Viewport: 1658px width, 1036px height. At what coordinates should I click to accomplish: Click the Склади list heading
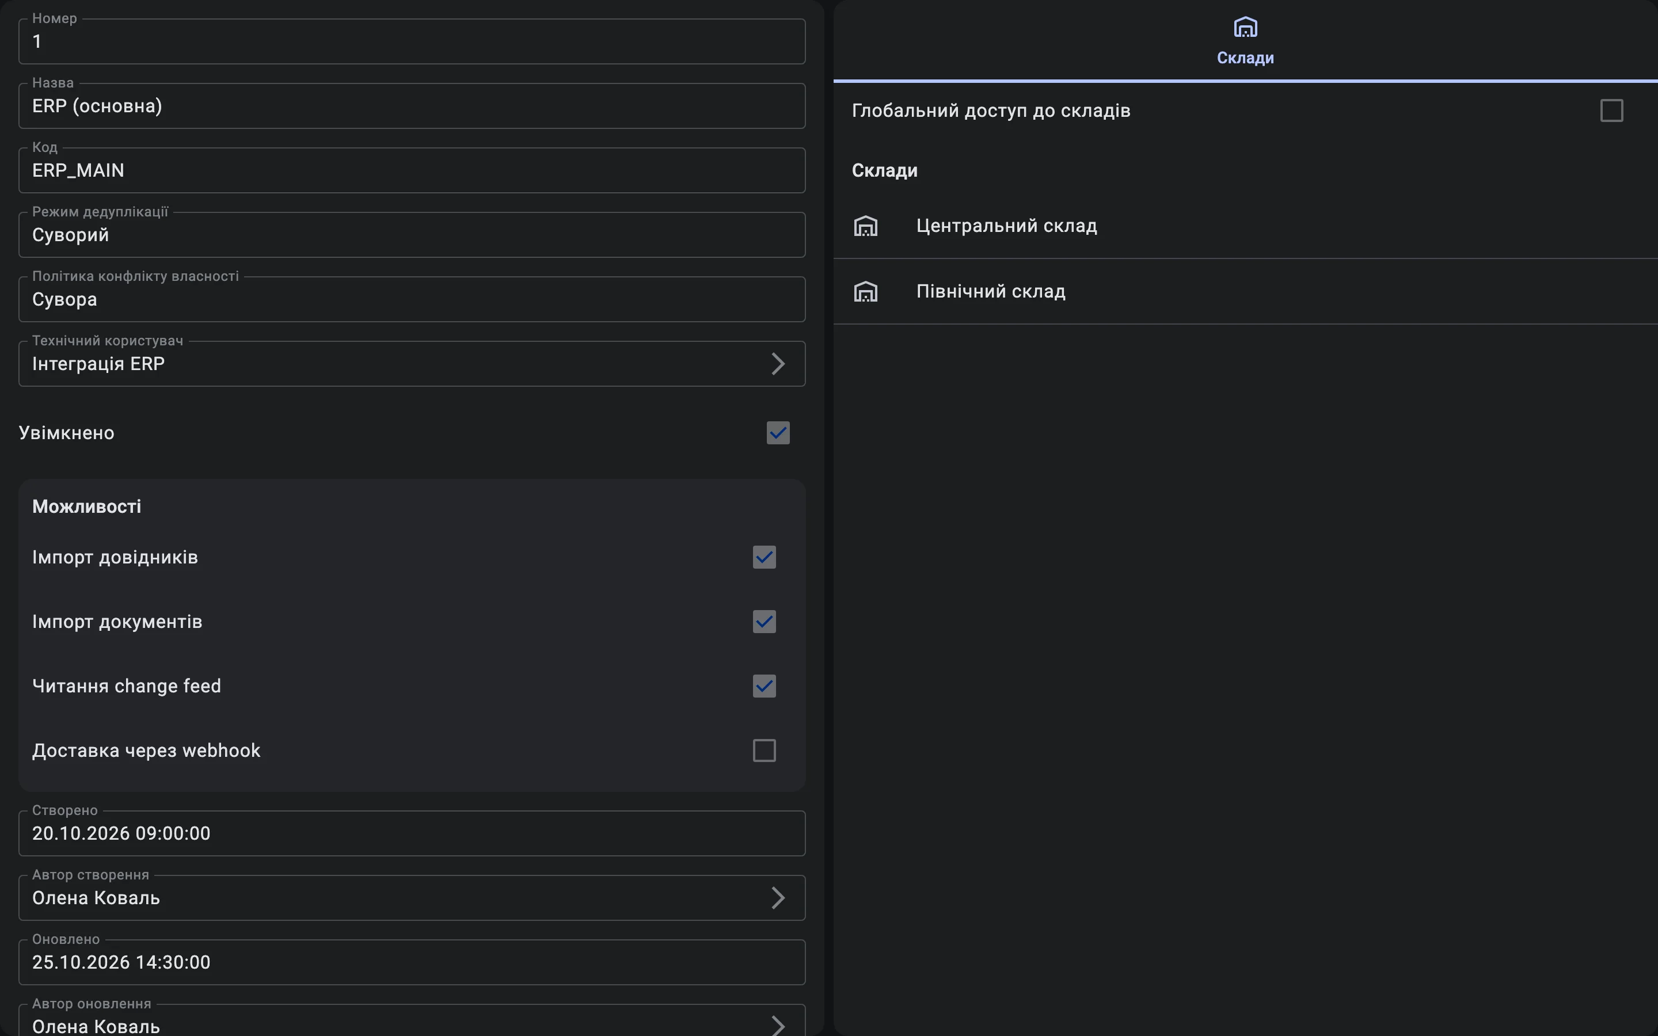tap(884, 170)
